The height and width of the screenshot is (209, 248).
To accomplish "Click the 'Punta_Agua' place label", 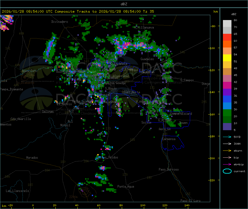I will [x=126, y=186].
